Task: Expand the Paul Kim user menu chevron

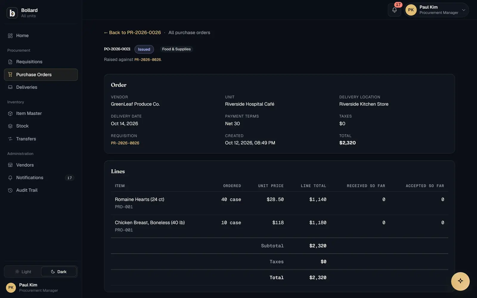Action: coord(464,10)
